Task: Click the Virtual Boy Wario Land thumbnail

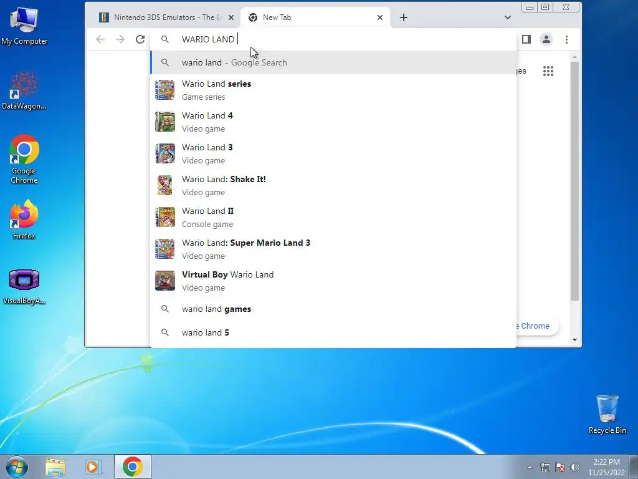Action: coord(164,281)
